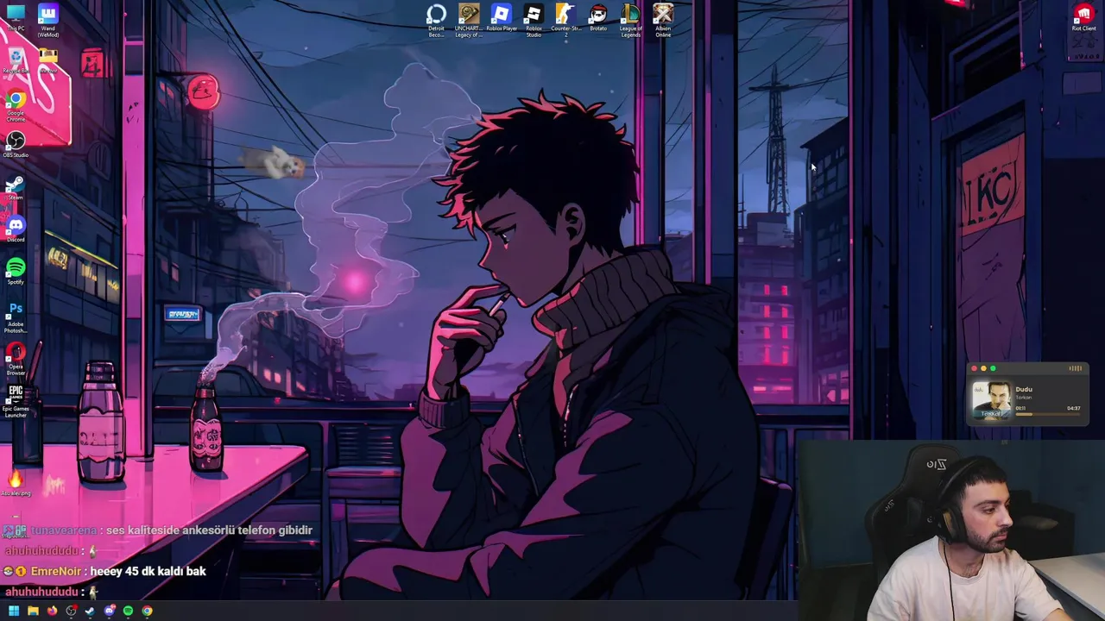This screenshot has width=1105, height=621.
Task: Open the Windows Start menu on the taskbar
Action: [x=14, y=611]
